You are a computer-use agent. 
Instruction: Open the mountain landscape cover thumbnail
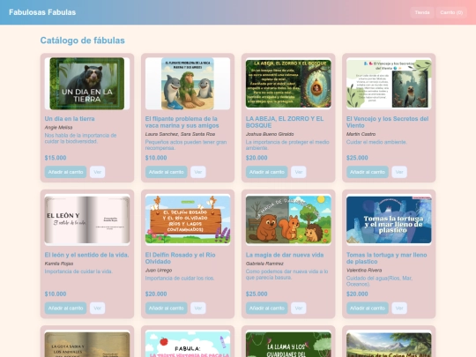[x=389, y=345]
